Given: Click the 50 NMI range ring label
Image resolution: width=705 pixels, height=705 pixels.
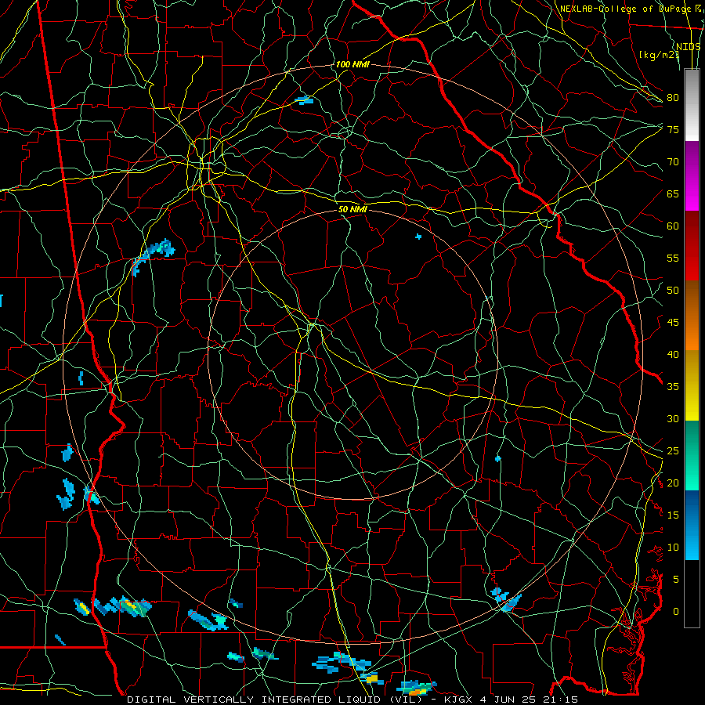Looking at the screenshot, I should tap(352, 209).
